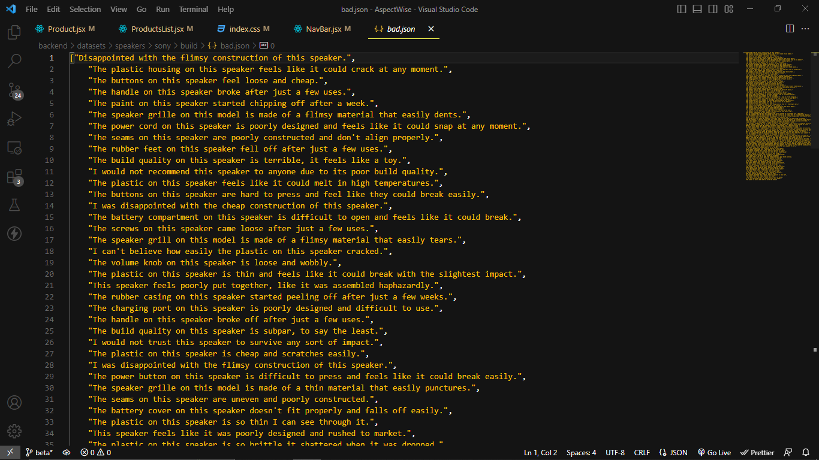Open the beta* branch picker
Viewport: 819px width, 460px height.
point(40,453)
